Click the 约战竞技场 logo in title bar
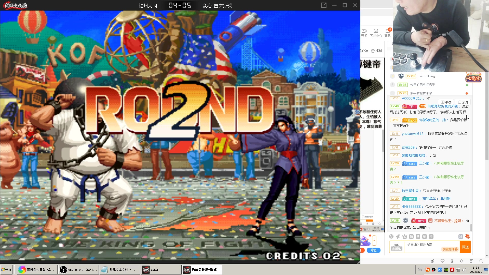This screenshot has height=275, width=489. 15,5
